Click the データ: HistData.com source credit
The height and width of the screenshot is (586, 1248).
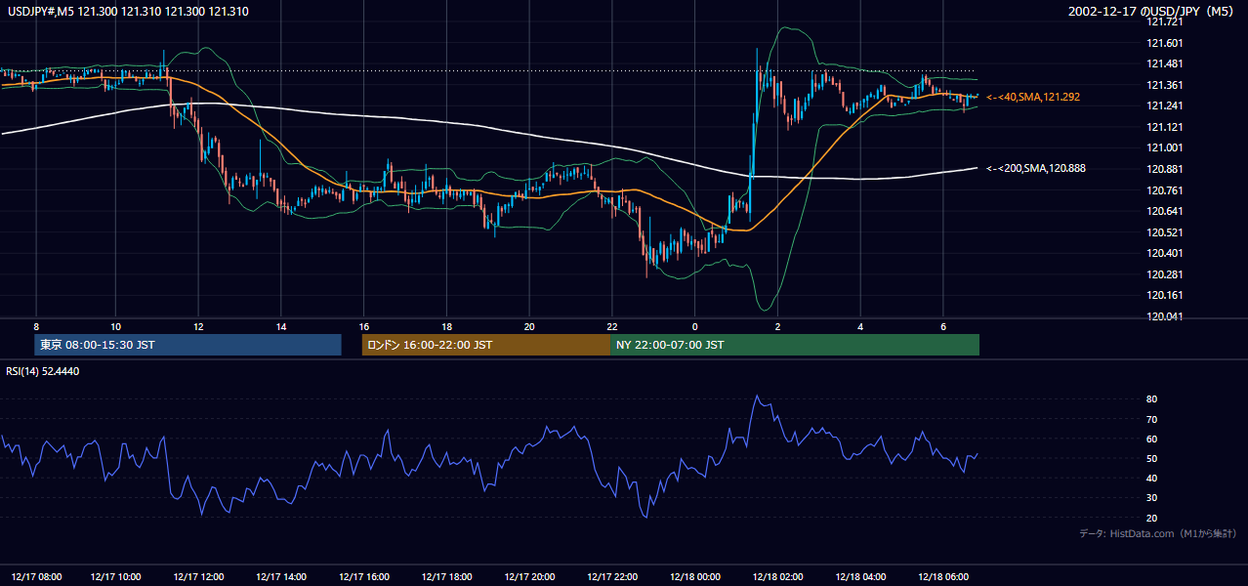pos(1158,533)
